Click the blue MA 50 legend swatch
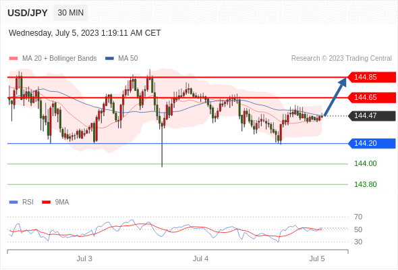This screenshot has height=270, width=398. 109,59
